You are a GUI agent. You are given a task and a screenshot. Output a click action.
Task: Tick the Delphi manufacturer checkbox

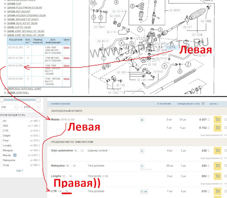coord(1,135)
